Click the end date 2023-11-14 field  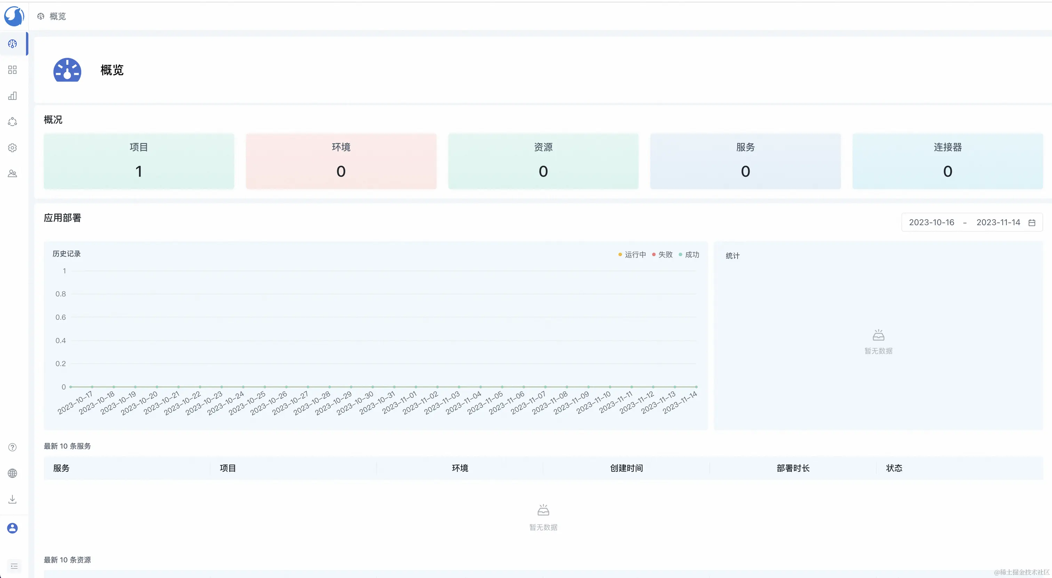coord(998,223)
